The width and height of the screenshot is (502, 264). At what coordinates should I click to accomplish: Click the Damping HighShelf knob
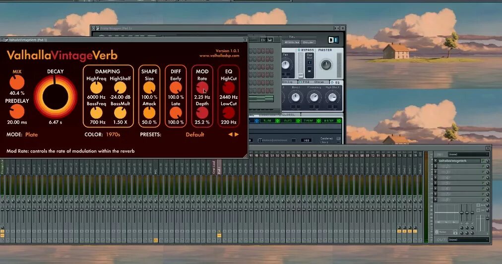[x=120, y=88]
